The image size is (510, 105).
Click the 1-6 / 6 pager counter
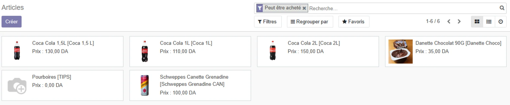click(433, 21)
